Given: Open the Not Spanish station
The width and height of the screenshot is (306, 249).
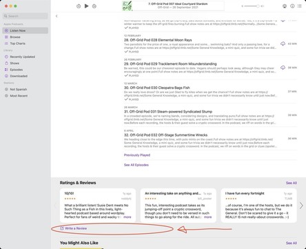Looking at the screenshot, I should (19, 90).
